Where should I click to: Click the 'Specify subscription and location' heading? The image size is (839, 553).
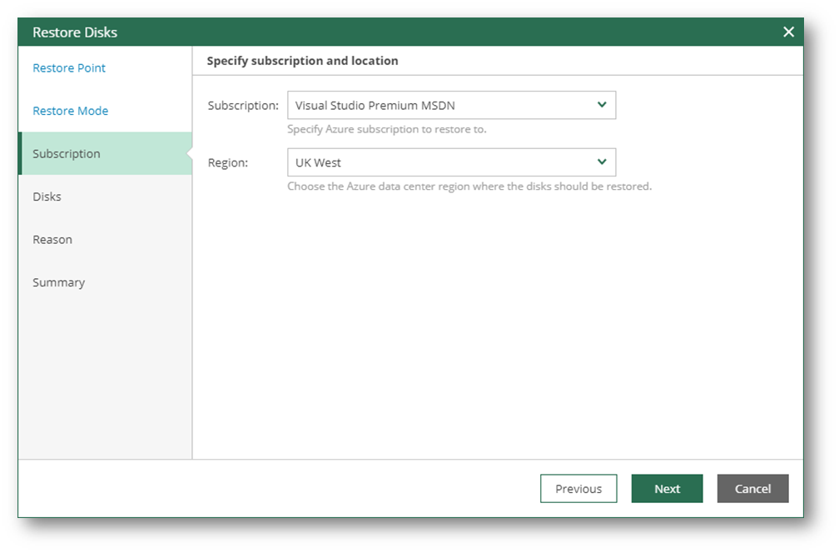pyautogui.click(x=302, y=61)
